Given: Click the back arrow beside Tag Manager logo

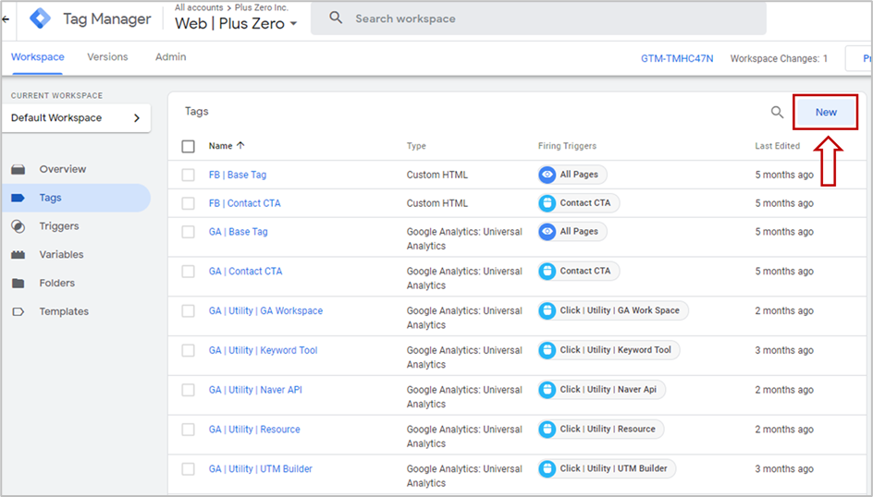Looking at the screenshot, I should [x=6, y=18].
